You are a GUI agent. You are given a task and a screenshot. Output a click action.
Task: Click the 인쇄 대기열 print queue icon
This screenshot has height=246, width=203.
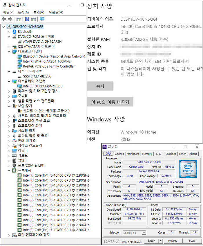click(x=14, y=141)
